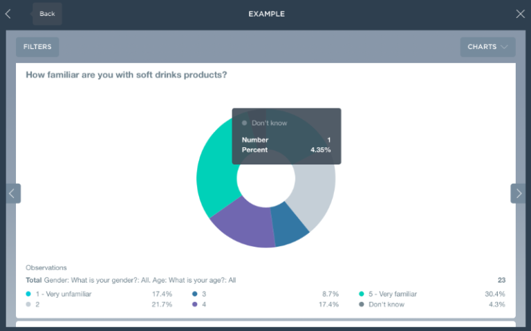The height and width of the screenshot is (331, 531).
Task: Click the legend dot for option 2
Action: coord(28,304)
